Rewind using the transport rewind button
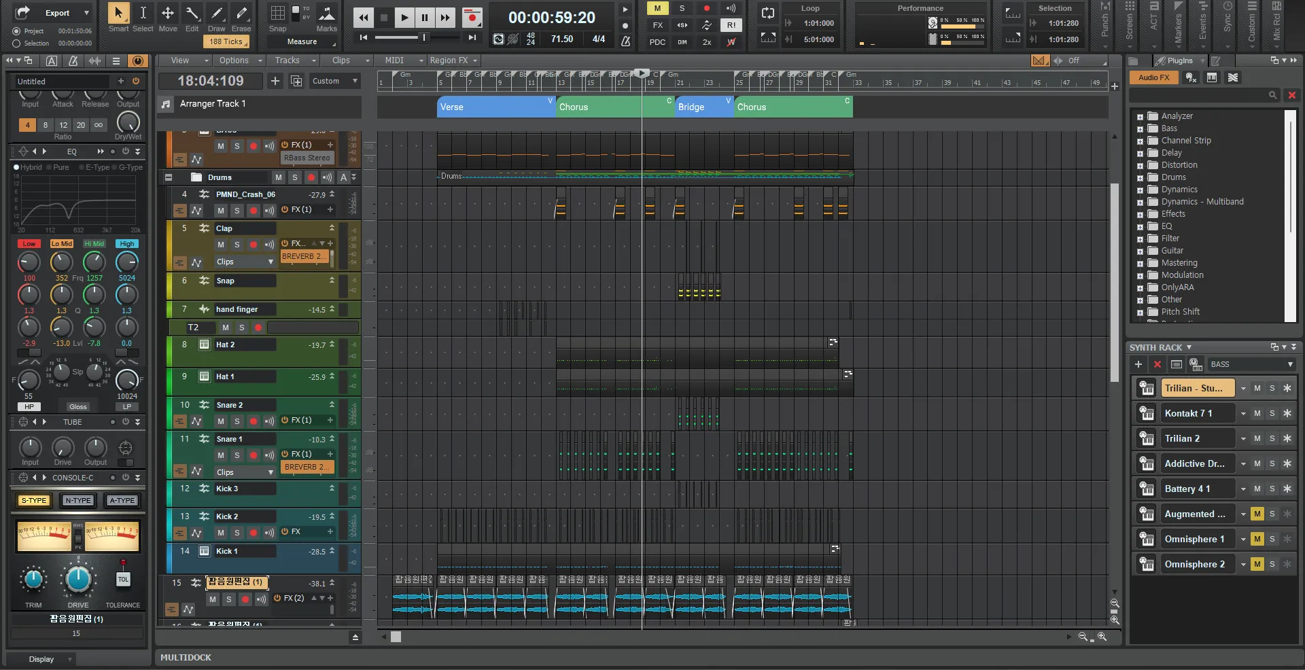 [364, 18]
